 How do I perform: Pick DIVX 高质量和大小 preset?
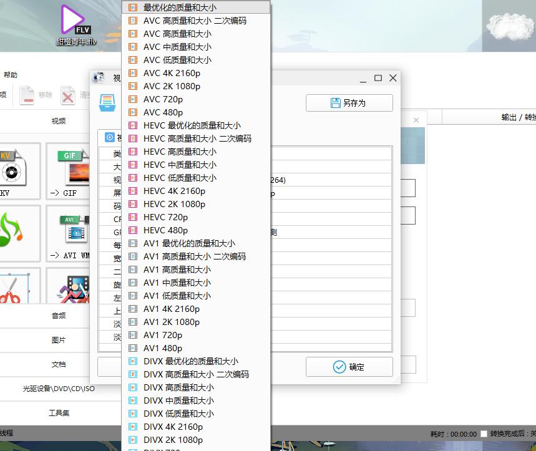196,387
